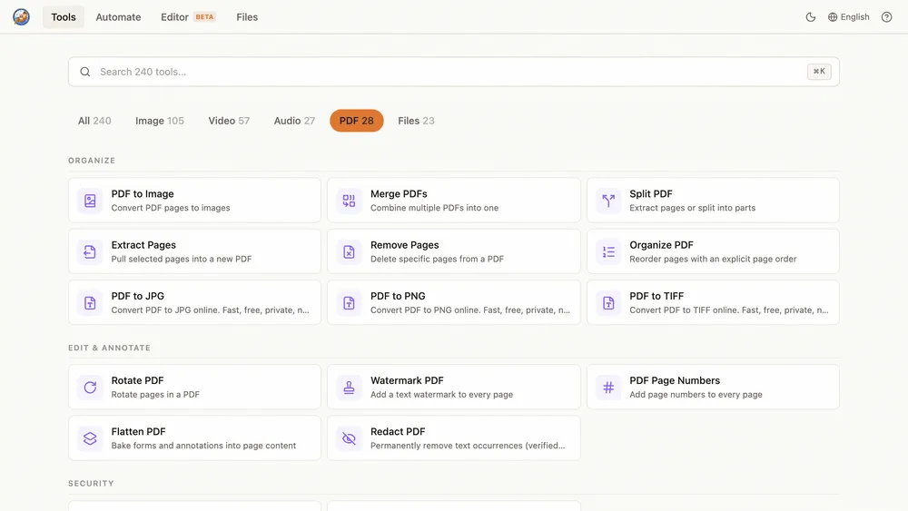The image size is (908, 511).
Task: Filter by Video 57 category
Action: tap(229, 121)
